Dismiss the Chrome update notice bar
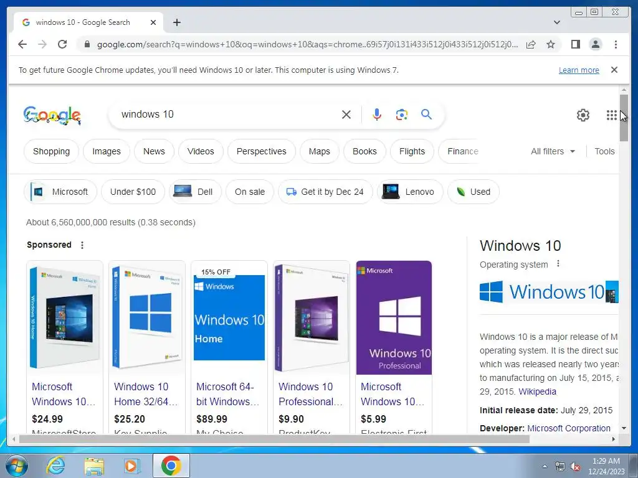 (x=614, y=70)
